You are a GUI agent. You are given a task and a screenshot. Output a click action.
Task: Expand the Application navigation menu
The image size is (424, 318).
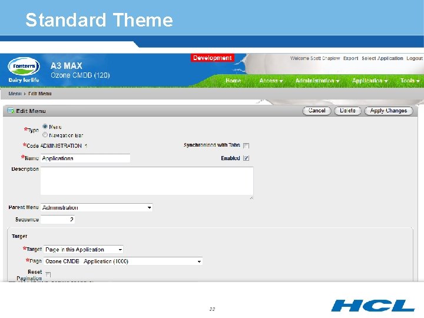(x=370, y=81)
